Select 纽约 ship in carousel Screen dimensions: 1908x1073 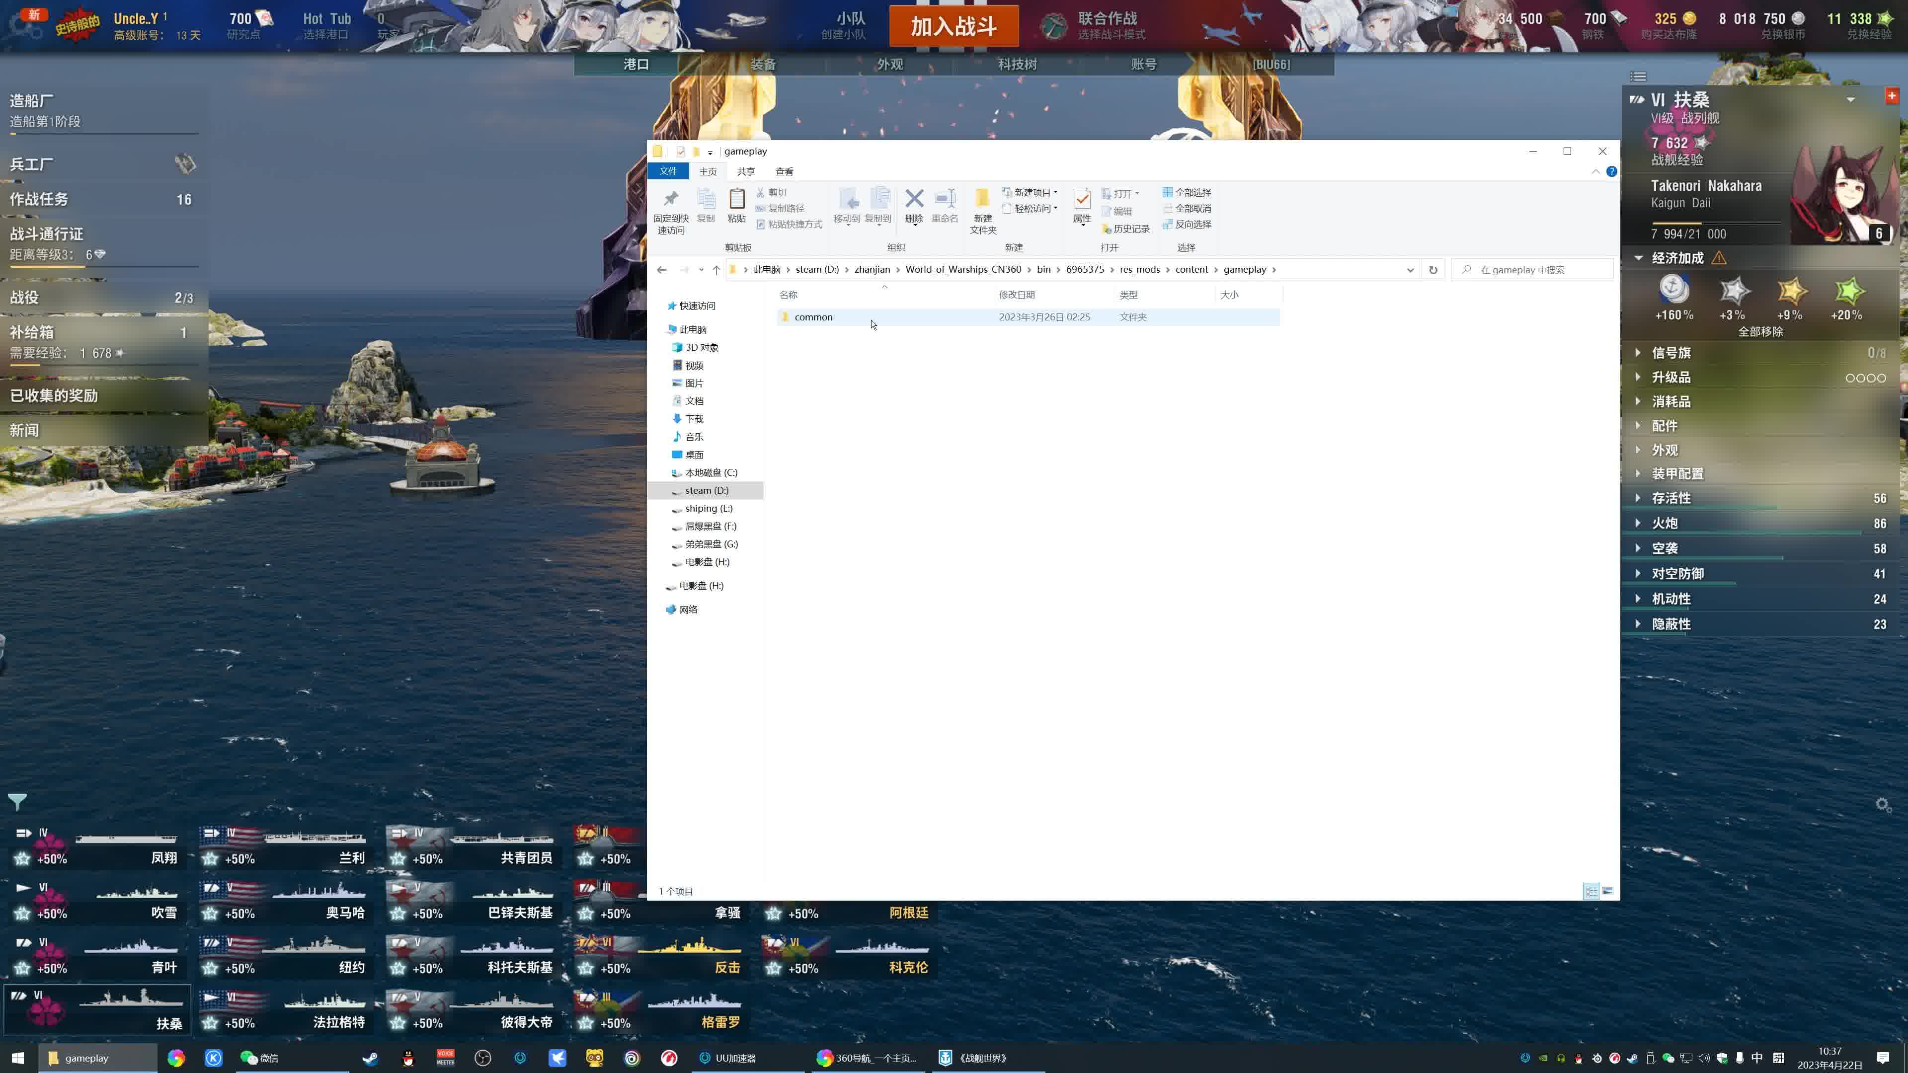click(x=284, y=956)
